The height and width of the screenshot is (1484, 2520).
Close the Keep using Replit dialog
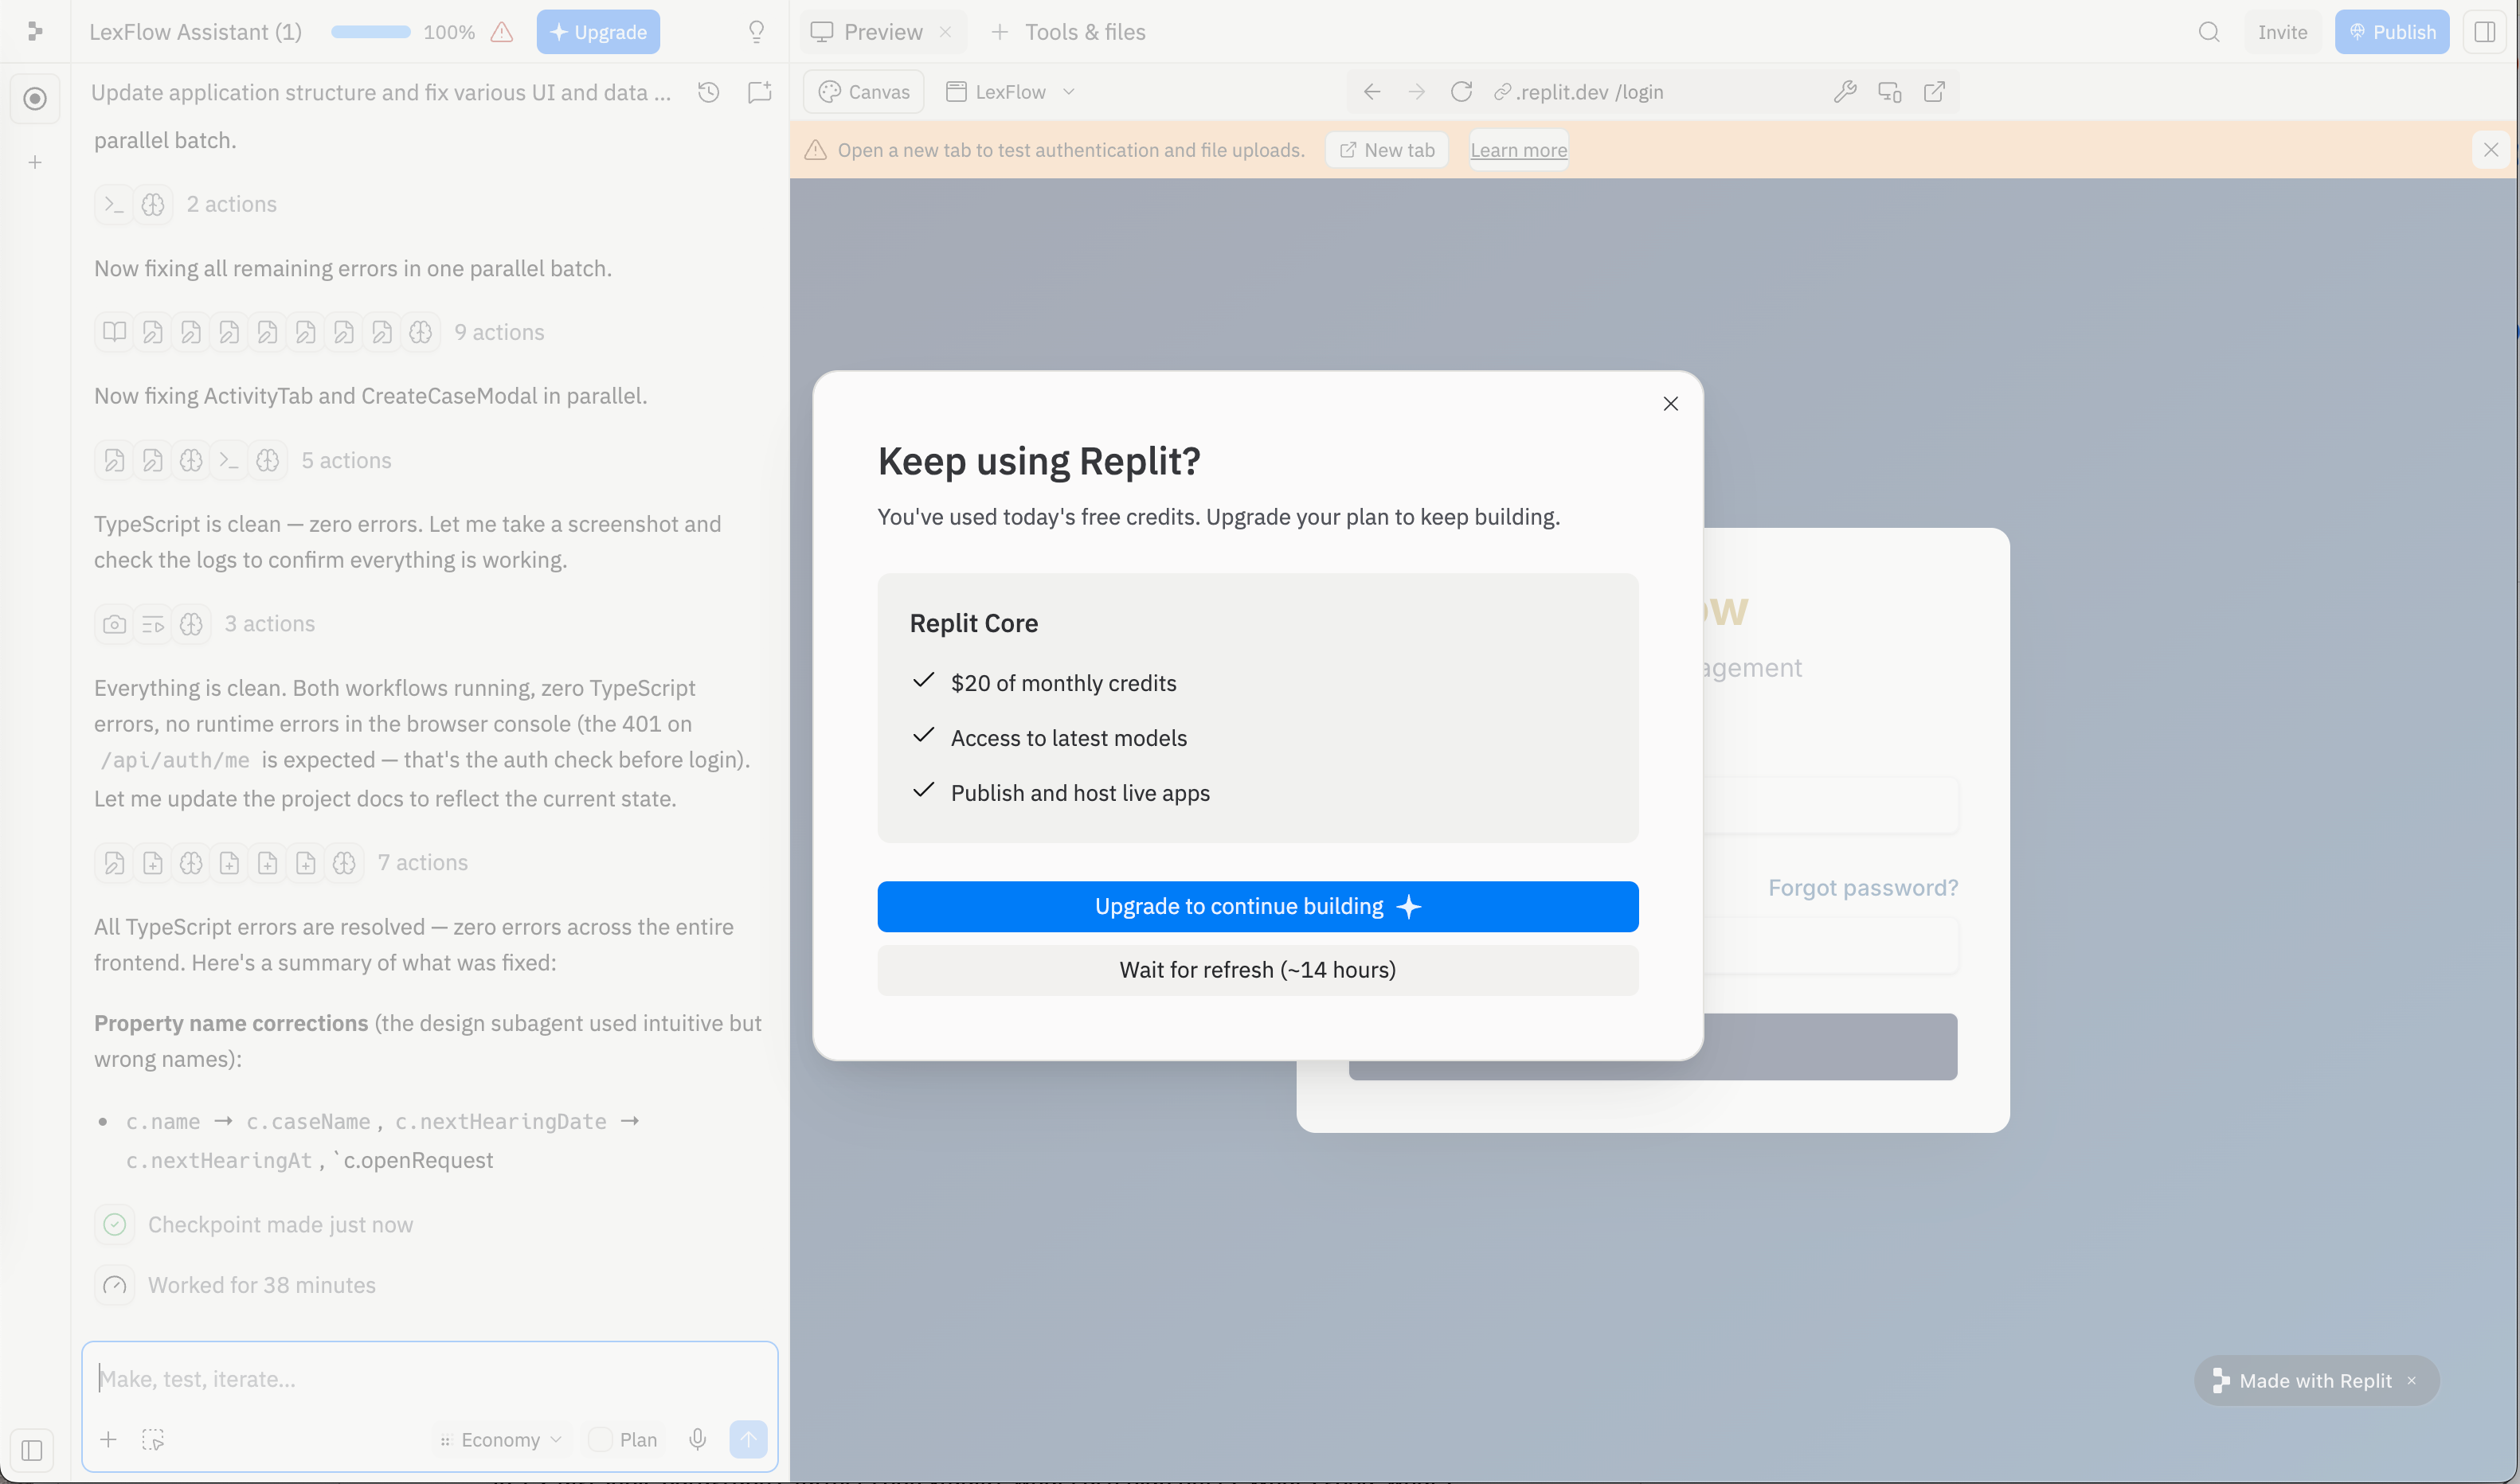tap(1671, 404)
